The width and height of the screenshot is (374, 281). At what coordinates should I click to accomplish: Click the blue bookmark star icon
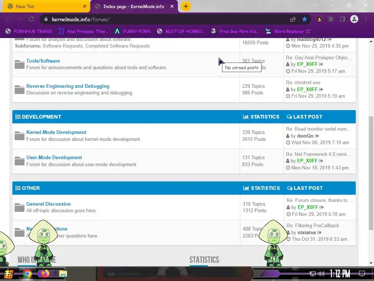tap(305, 19)
